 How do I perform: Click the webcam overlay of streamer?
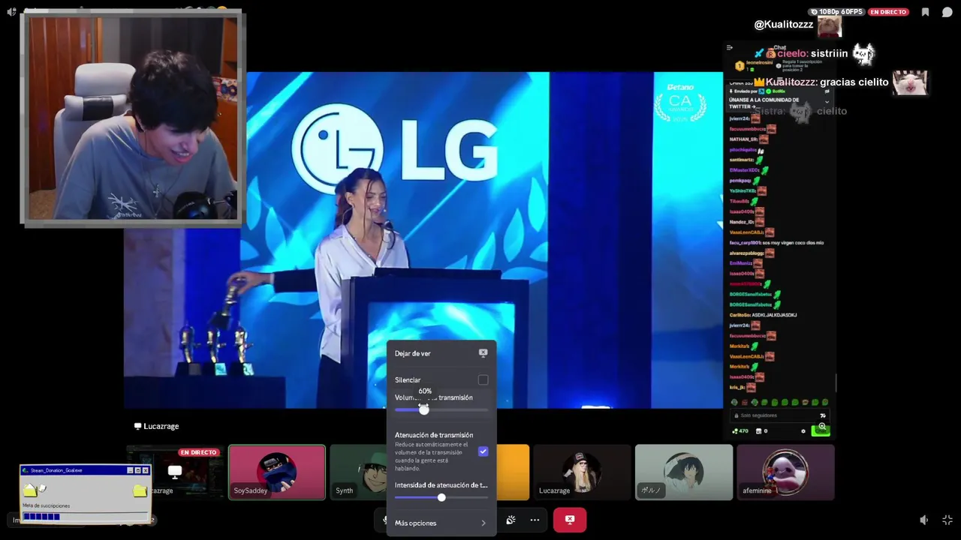click(132, 118)
